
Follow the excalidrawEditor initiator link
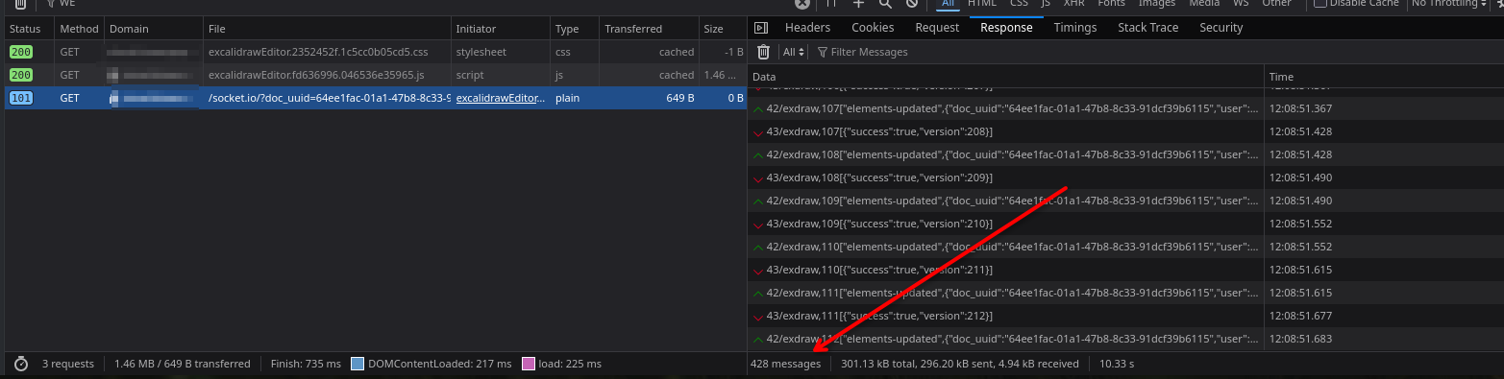point(500,98)
